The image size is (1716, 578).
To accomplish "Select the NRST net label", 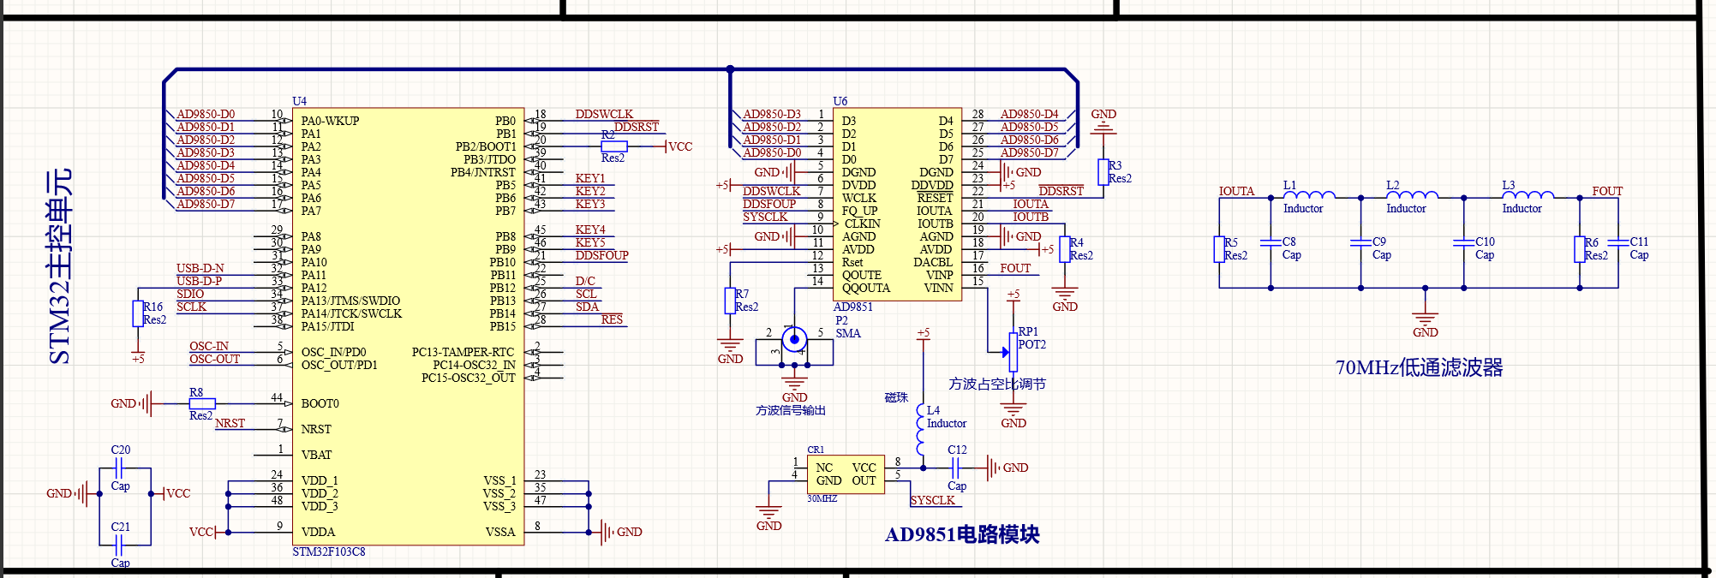I will (230, 423).
